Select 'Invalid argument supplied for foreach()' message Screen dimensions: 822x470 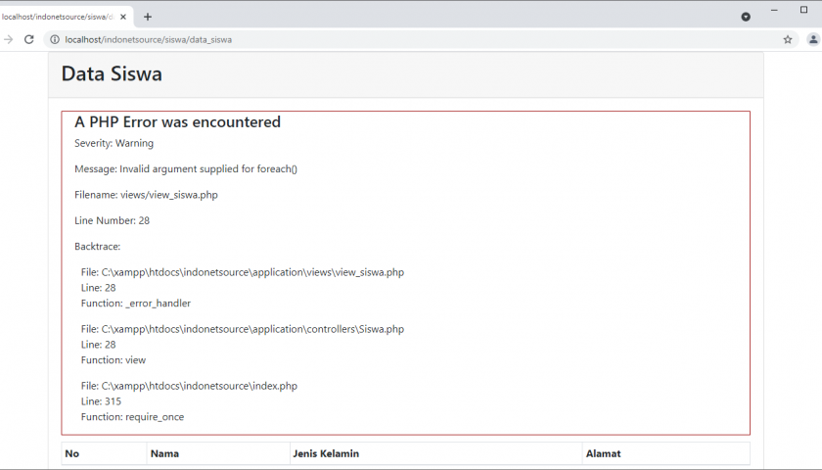coord(208,168)
